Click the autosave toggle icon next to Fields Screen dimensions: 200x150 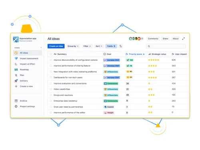pyautogui.click(x=121, y=46)
